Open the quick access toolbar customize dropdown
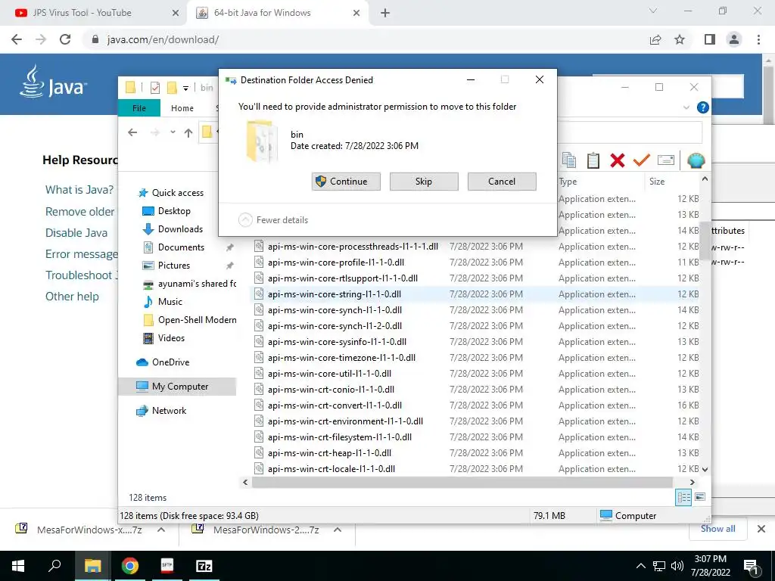The image size is (775, 581). 185,88
